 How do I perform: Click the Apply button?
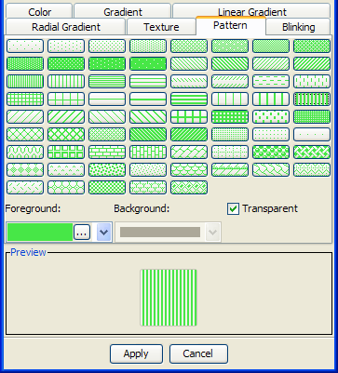coord(136,353)
